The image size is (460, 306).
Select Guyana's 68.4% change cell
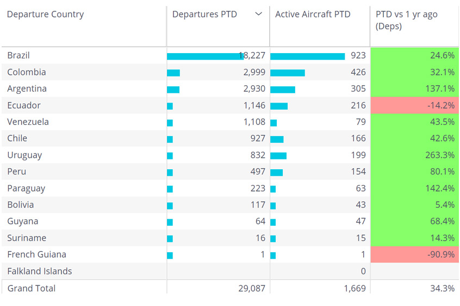414,221
